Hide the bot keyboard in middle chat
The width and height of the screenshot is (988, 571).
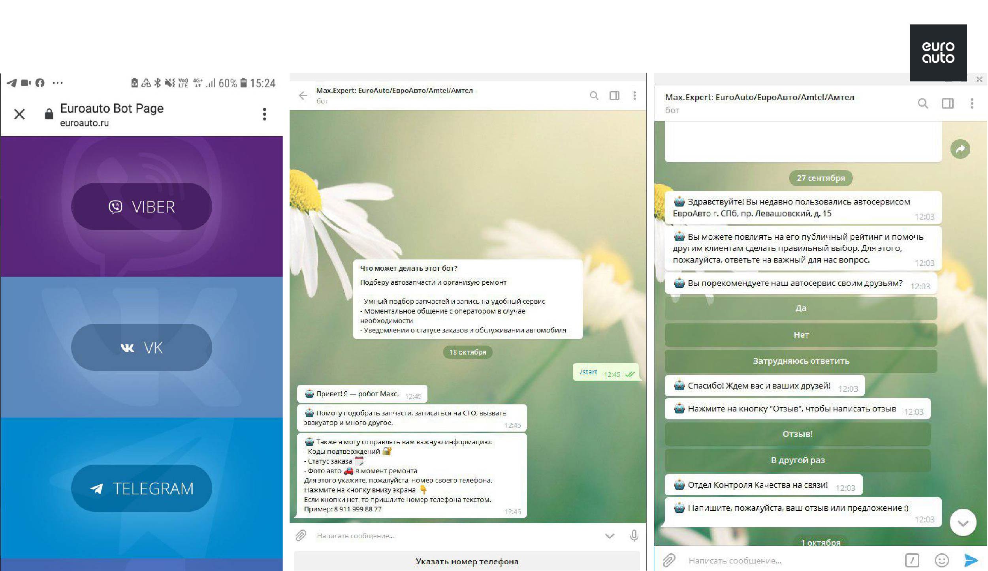610,536
